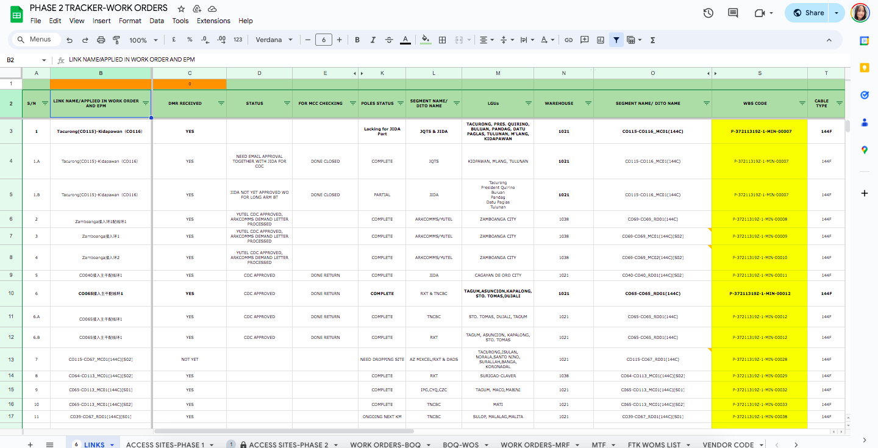This screenshot has width=878, height=448.
Task: Open the Data menu
Action: tap(157, 21)
